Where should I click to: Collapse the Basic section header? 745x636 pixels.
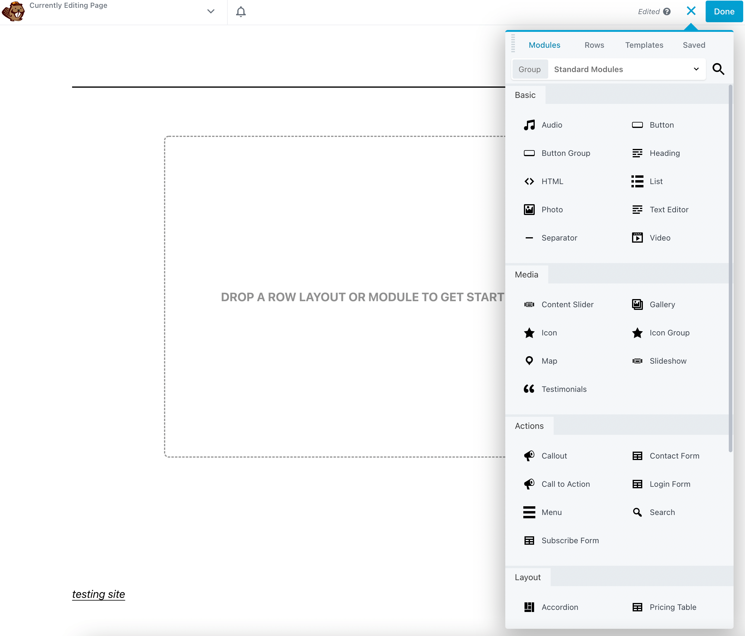tap(525, 95)
